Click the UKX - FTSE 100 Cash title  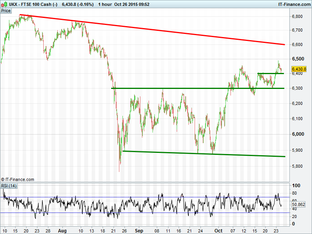coord(33,4)
